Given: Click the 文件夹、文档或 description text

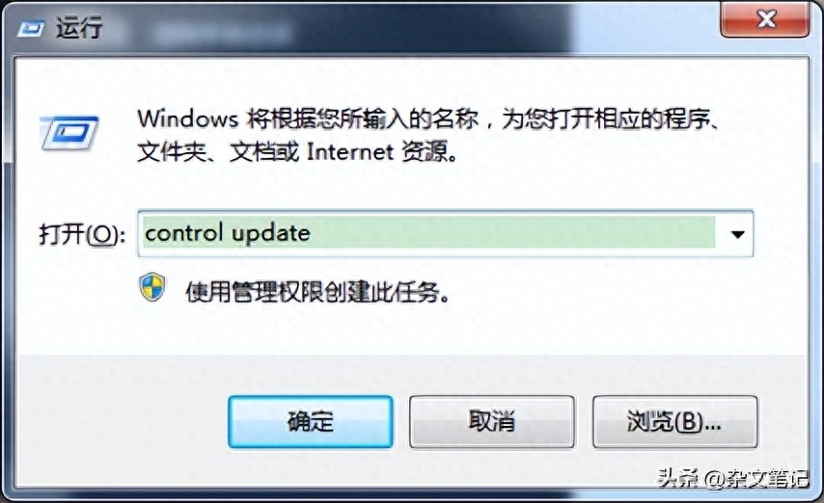Looking at the screenshot, I should click(x=218, y=151).
